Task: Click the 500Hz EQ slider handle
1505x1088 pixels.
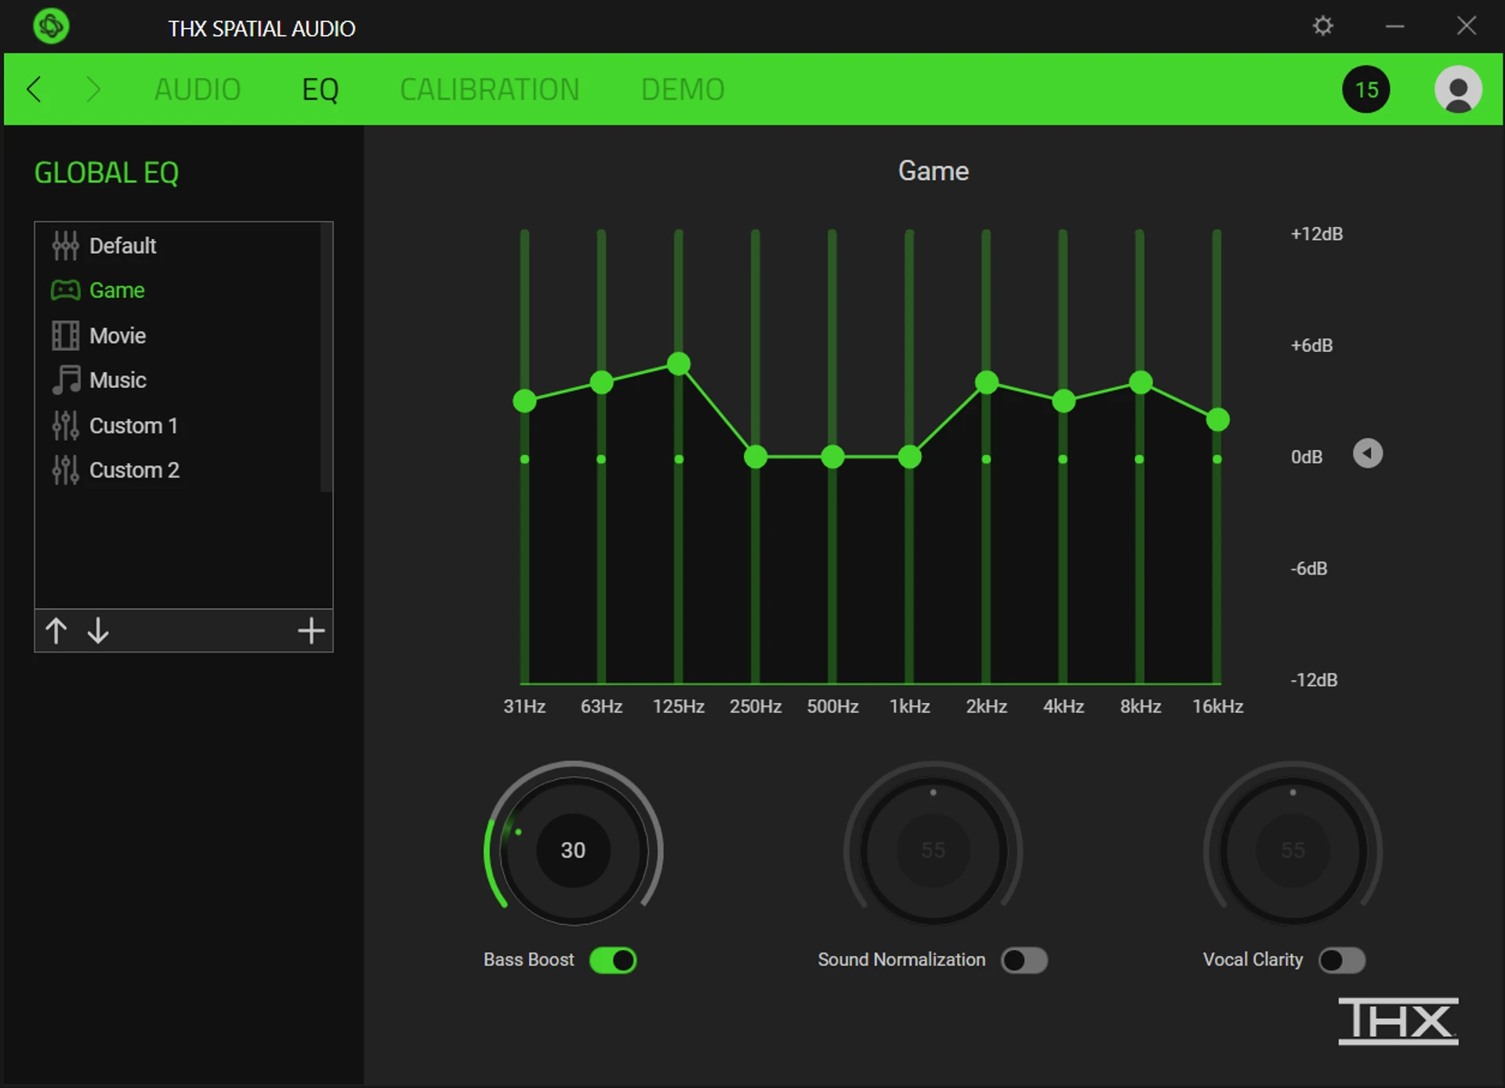Action: pos(832,457)
